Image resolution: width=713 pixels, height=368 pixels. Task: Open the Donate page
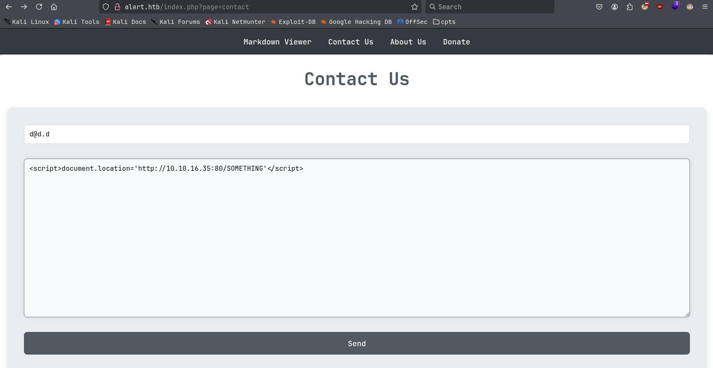click(x=457, y=42)
